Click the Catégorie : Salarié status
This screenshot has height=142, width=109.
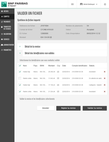tap(95, 85)
